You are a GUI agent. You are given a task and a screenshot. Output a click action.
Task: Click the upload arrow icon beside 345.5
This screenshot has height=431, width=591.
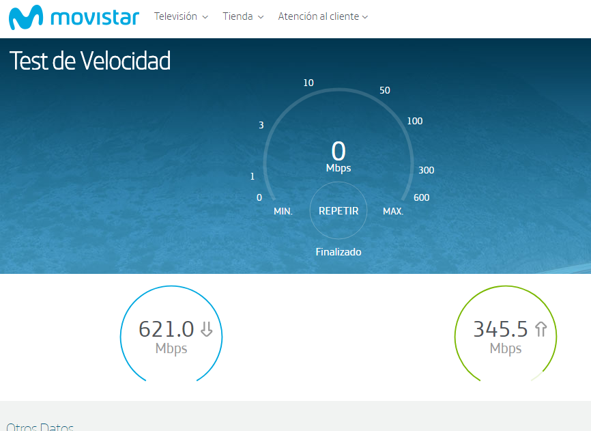541,330
